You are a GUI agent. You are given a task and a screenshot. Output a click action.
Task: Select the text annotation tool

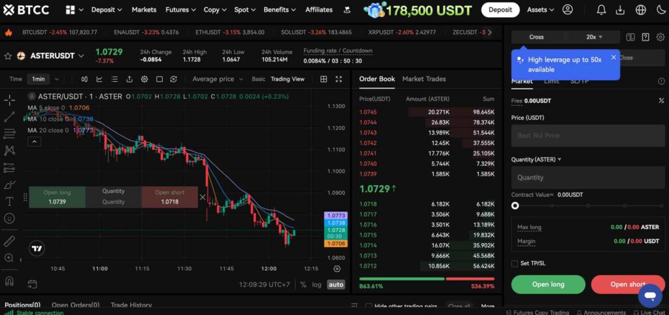[x=9, y=201]
